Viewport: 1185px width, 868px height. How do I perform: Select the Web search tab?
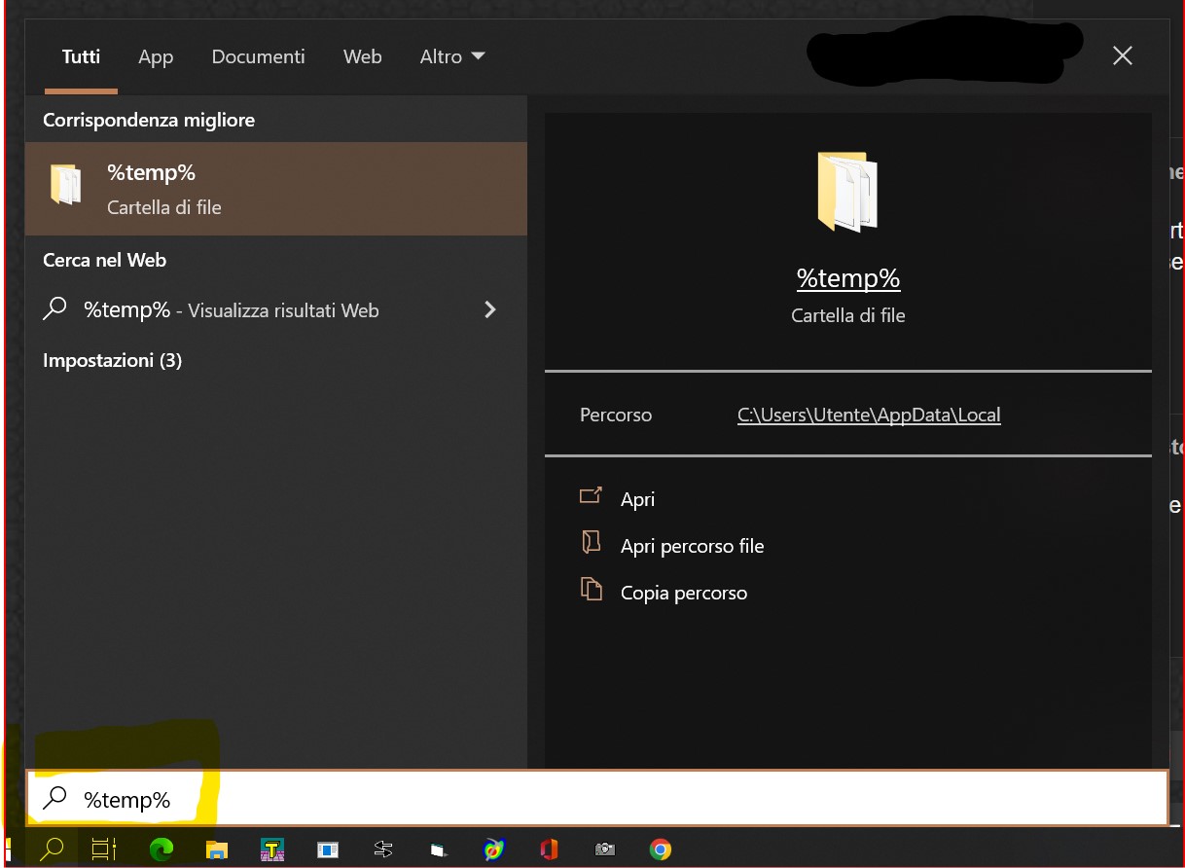pos(362,56)
